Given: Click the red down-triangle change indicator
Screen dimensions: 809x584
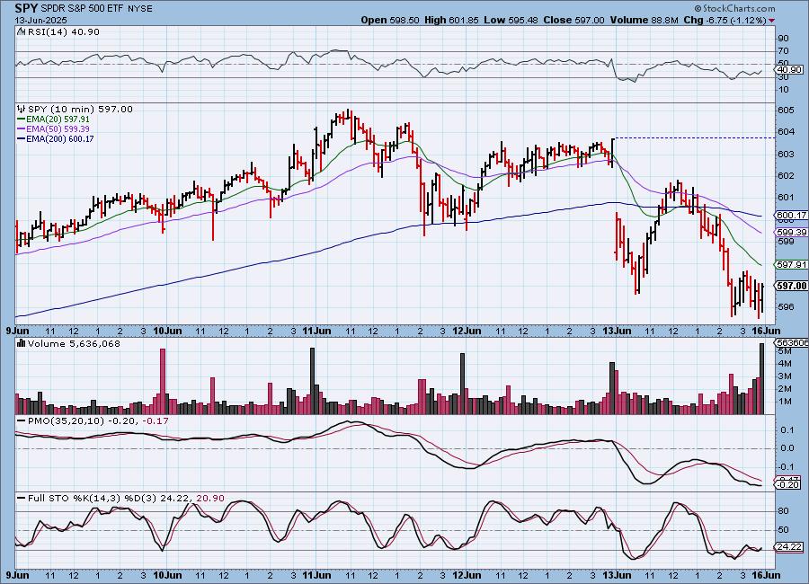Looking at the screenshot, I should 771,21.
